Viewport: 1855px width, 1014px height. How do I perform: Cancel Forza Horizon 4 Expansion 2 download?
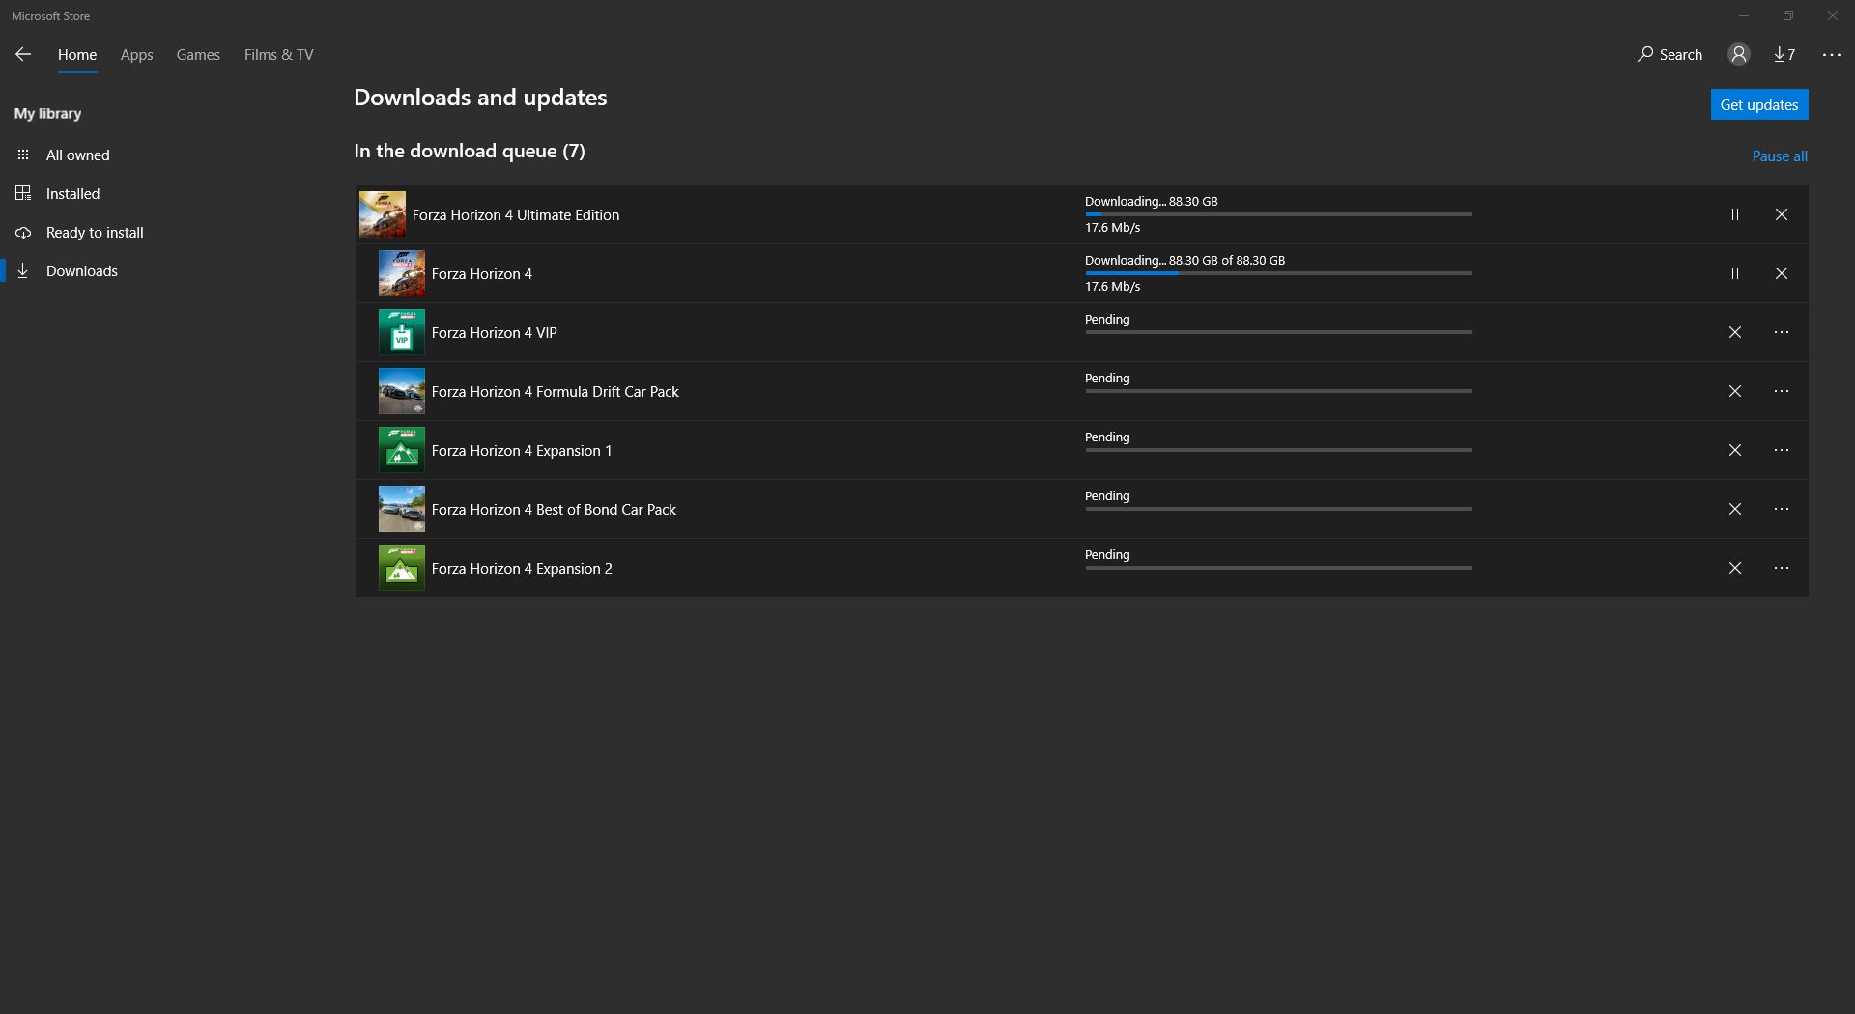click(x=1735, y=569)
